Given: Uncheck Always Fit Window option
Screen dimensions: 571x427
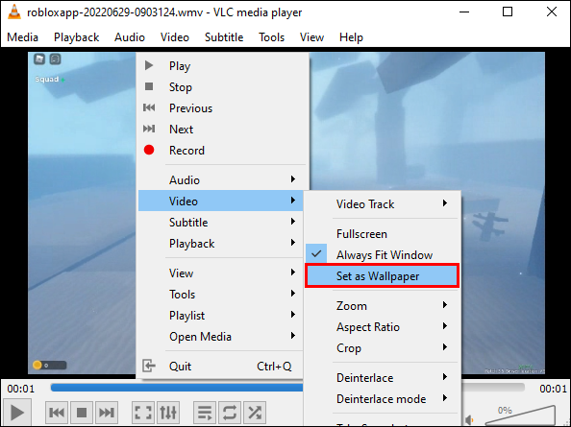Looking at the screenshot, I should click(382, 254).
